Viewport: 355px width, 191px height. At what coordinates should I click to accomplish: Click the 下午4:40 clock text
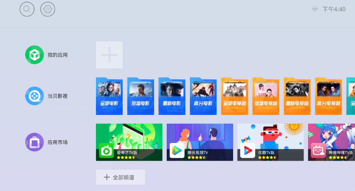[334, 9]
